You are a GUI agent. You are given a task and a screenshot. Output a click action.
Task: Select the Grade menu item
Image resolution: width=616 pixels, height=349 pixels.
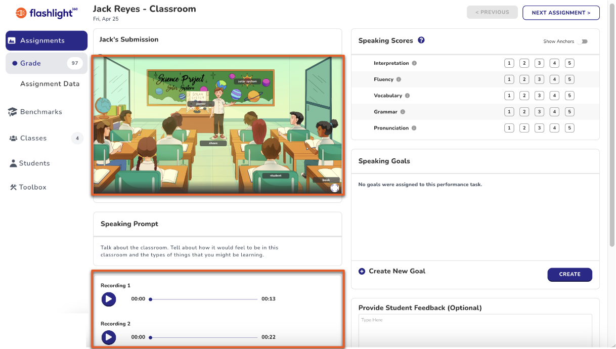pyautogui.click(x=47, y=63)
